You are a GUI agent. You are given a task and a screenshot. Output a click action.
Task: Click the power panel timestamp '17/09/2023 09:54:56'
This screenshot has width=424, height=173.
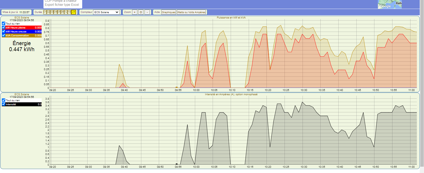pos(22,20)
